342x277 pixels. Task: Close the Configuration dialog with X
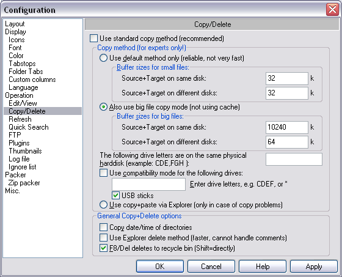[x=332, y=10]
